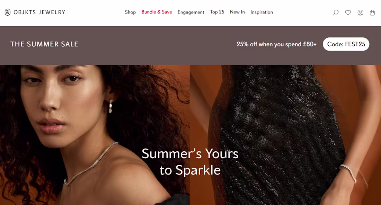Click The Summer Sale banner heading

pos(44,44)
